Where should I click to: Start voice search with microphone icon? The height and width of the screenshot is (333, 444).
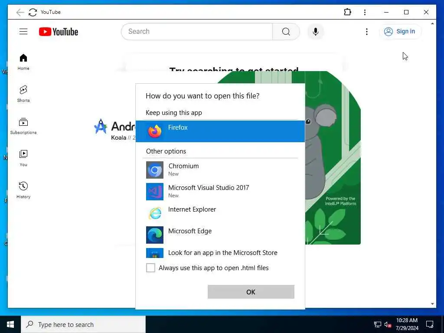pos(316,31)
